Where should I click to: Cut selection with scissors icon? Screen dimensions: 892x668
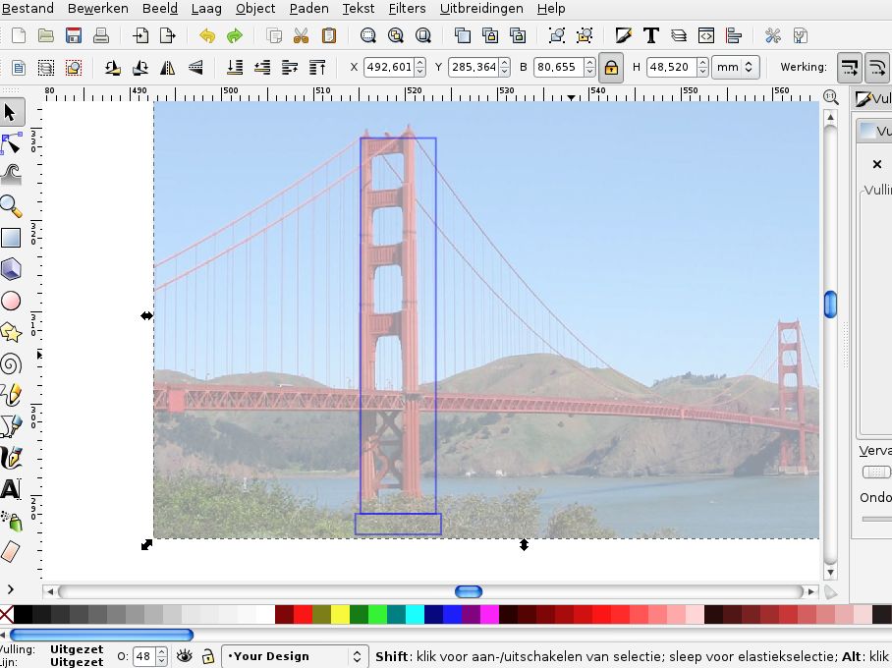(x=301, y=35)
